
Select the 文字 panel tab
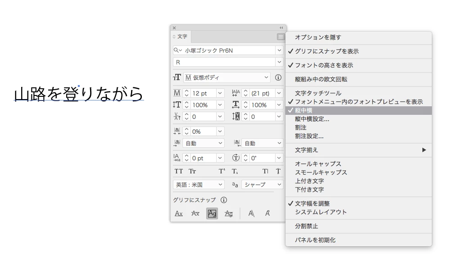click(x=181, y=36)
